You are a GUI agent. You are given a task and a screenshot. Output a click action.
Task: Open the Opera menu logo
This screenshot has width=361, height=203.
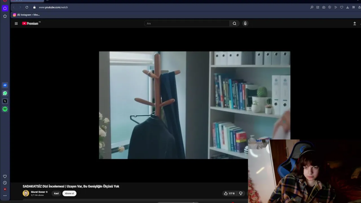(5, 1)
